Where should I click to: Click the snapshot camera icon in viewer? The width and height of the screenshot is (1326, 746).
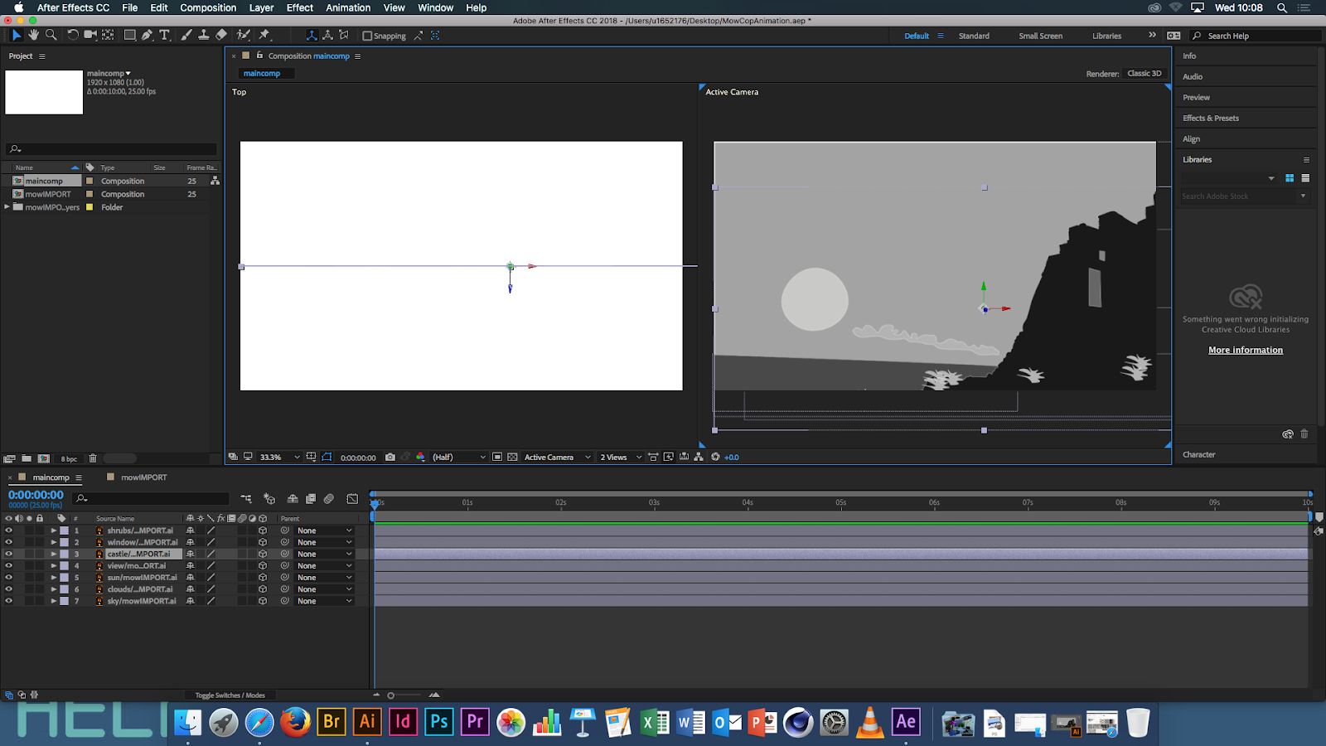(390, 457)
